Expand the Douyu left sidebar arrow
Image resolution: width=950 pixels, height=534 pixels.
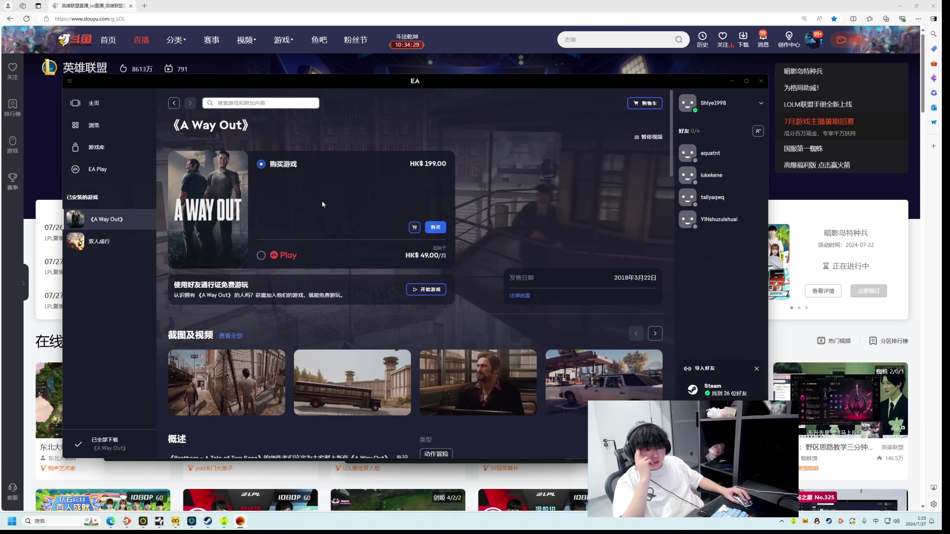pyautogui.click(x=23, y=284)
